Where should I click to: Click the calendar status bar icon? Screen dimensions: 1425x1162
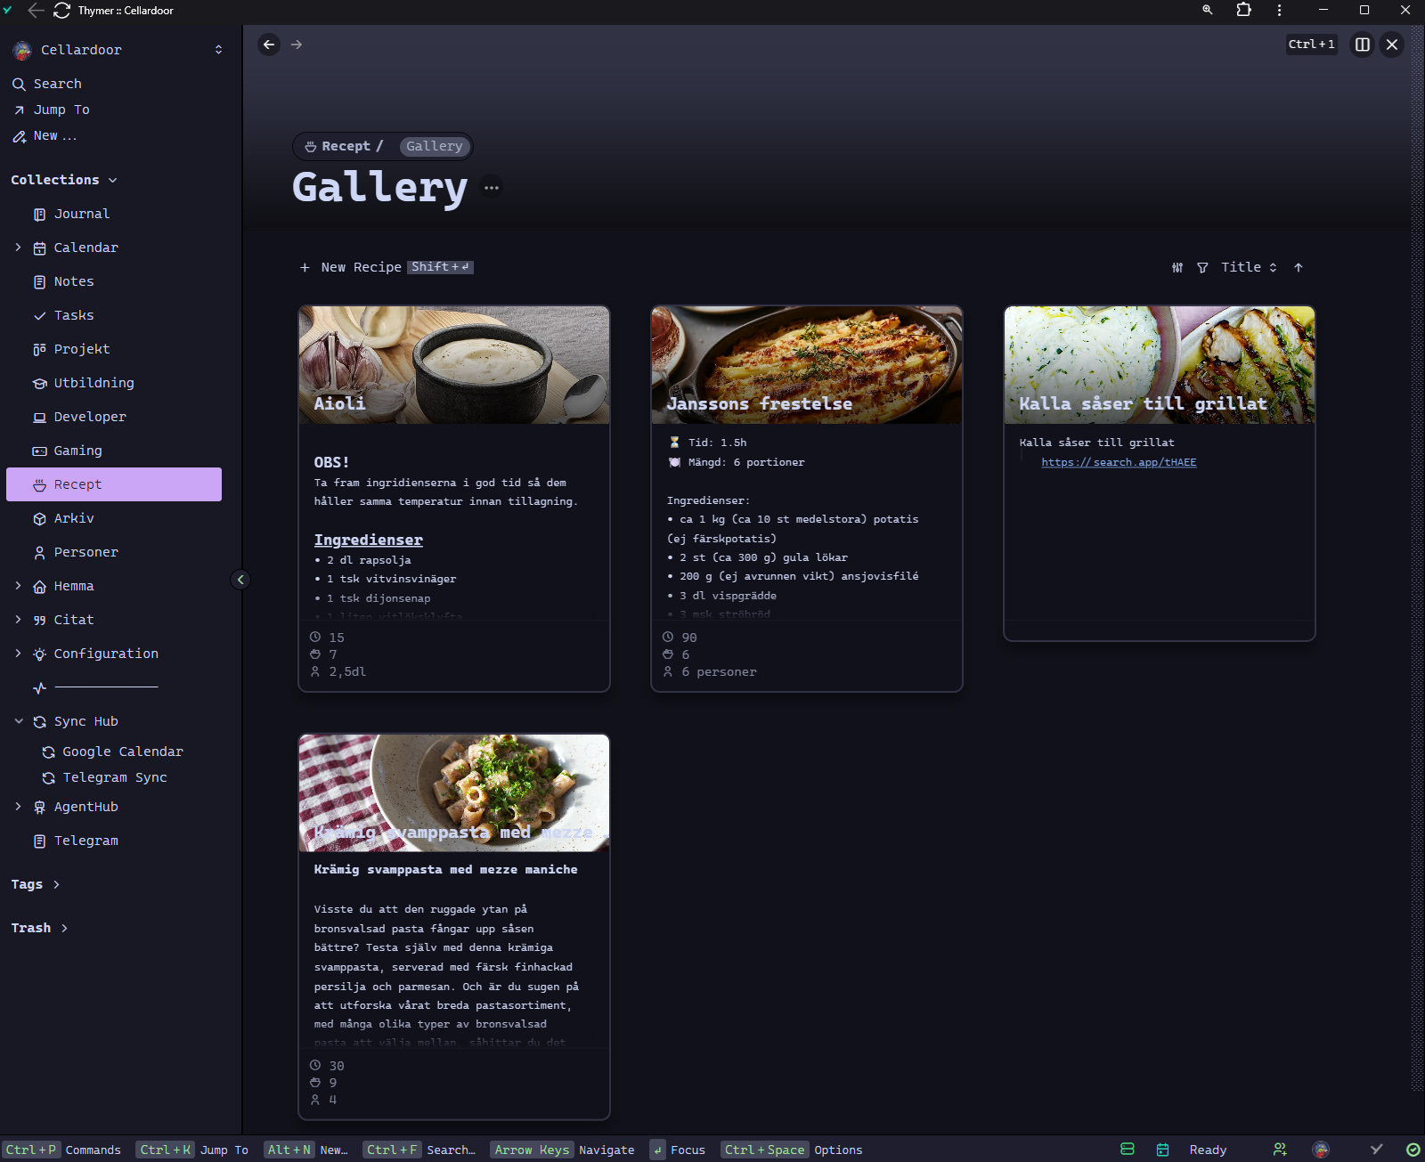[x=1162, y=1150]
